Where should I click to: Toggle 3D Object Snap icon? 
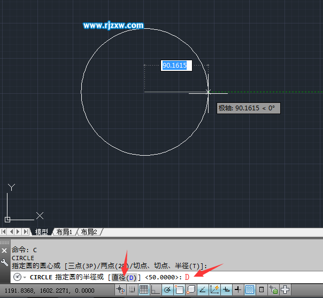191,290
